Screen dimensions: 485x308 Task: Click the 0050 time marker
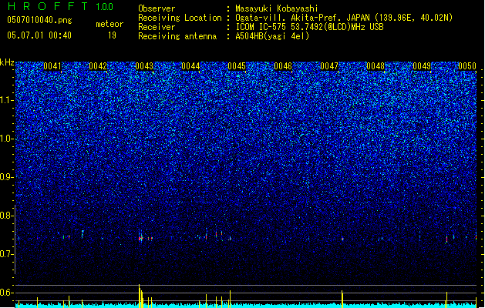coord(467,66)
